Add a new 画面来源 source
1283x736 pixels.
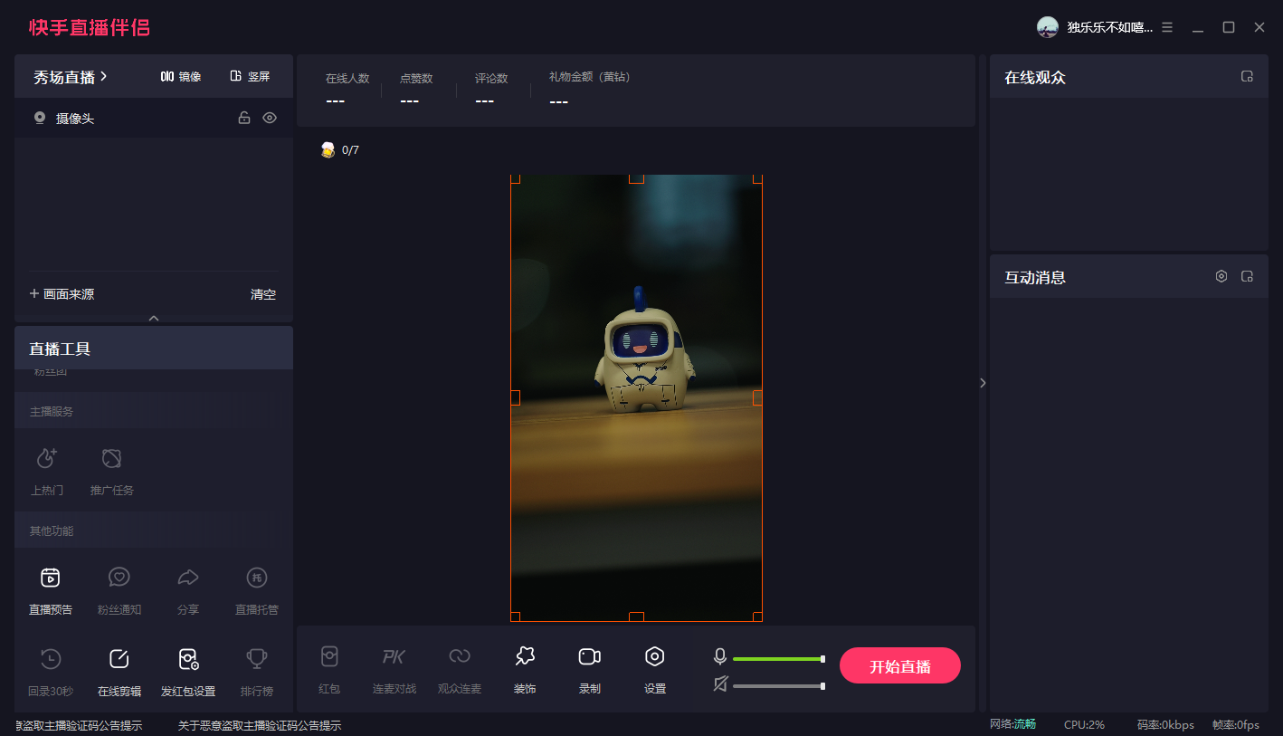62,294
